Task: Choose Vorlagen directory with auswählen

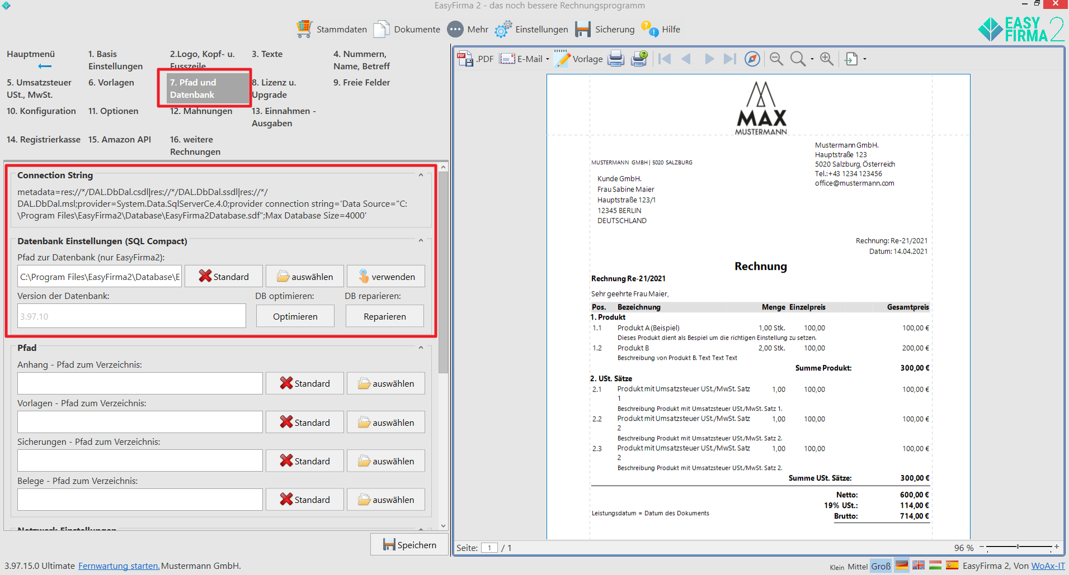Action: point(386,422)
